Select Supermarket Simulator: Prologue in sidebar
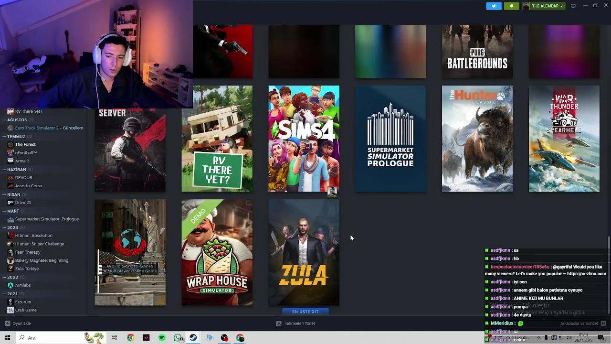 click(x=43, y=219)
